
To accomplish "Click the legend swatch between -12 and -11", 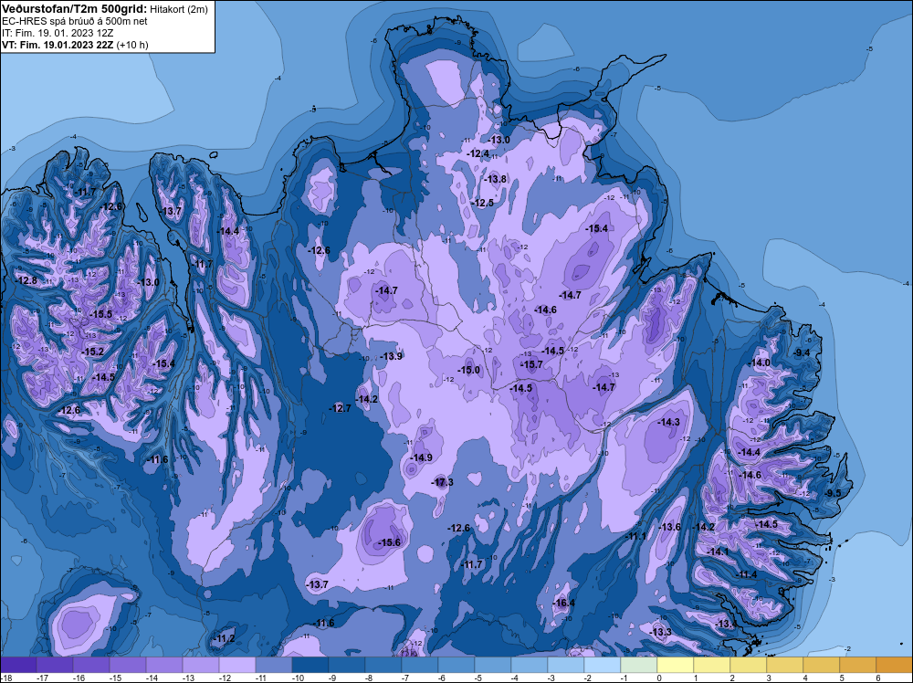I will click(237, 665).
